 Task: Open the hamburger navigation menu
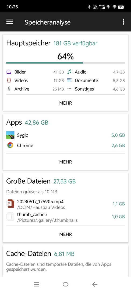coord(9,22)
